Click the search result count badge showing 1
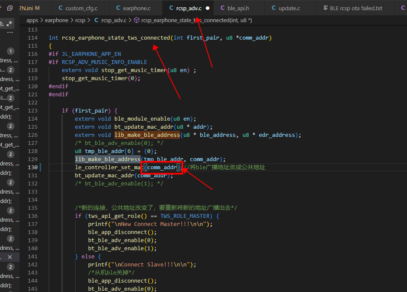 tap(10, 51)
